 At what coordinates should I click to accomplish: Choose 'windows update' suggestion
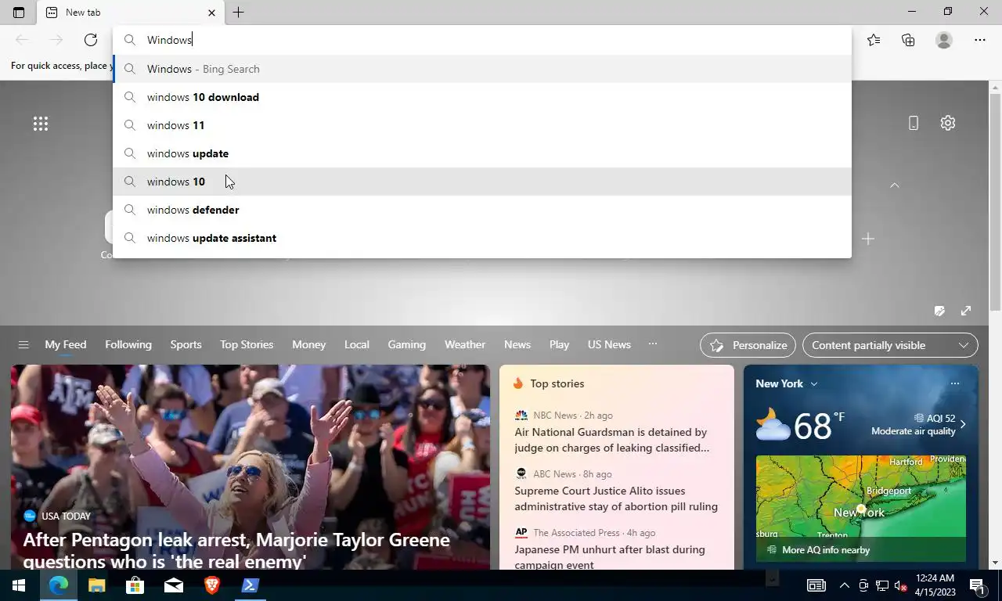[482, 153]
